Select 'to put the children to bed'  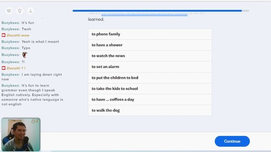(150, 78)
